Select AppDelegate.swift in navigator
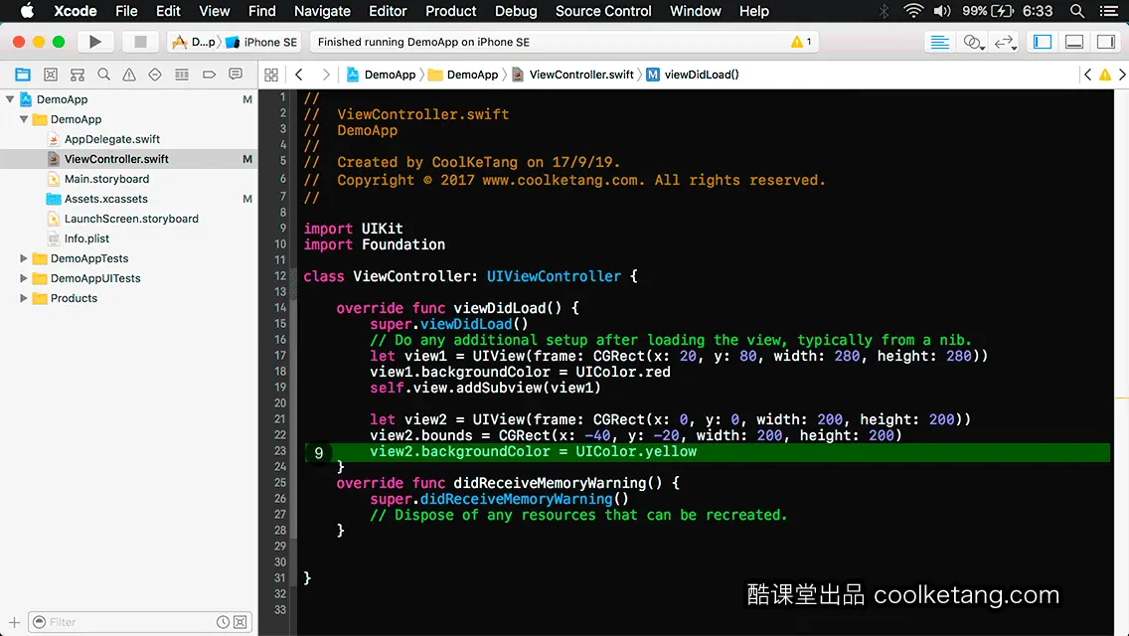The image size is (1129, 636). [111, 139]
